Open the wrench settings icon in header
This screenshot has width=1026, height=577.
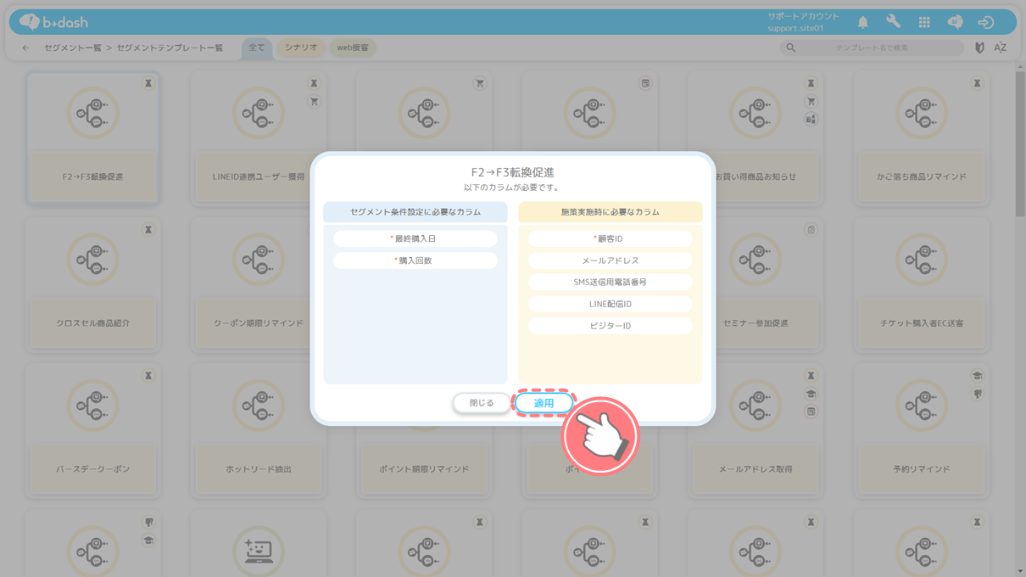click(x=893, y=22)
